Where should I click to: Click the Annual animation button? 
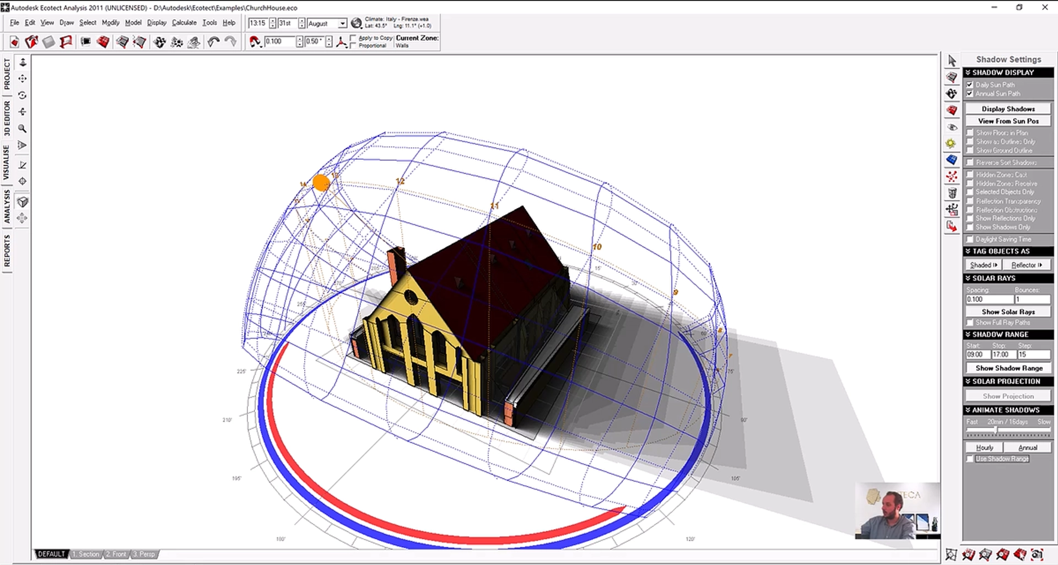tap(1027, 448)
